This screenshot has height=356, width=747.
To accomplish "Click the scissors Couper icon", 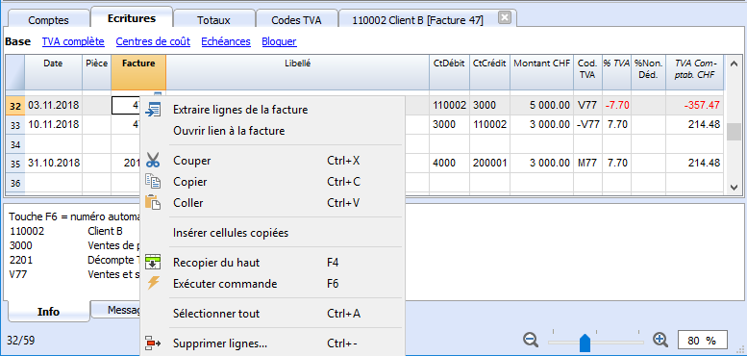I will [x=153, y=161].
